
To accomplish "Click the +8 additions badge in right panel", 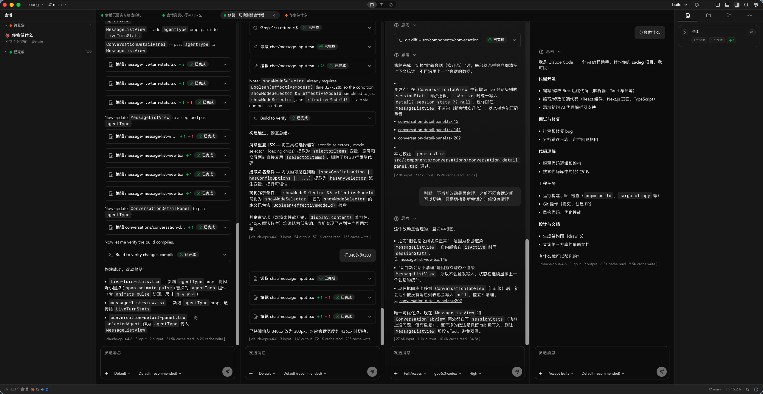I will pyautogui.click(x=731, y=40).
